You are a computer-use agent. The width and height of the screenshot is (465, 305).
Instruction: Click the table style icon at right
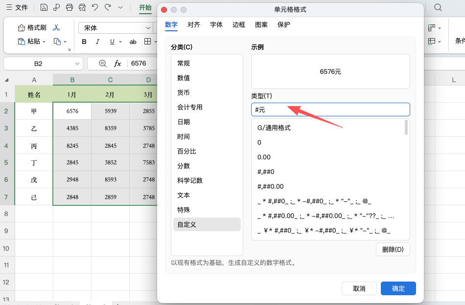432,41
